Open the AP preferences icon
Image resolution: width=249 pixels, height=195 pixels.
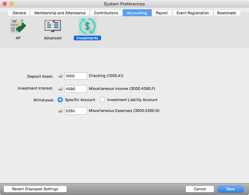(x=18, y=27)
